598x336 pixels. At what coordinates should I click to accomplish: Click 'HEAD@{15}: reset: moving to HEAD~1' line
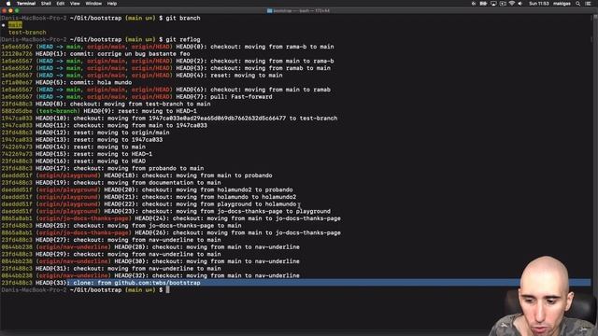click(x=93, y=154)
